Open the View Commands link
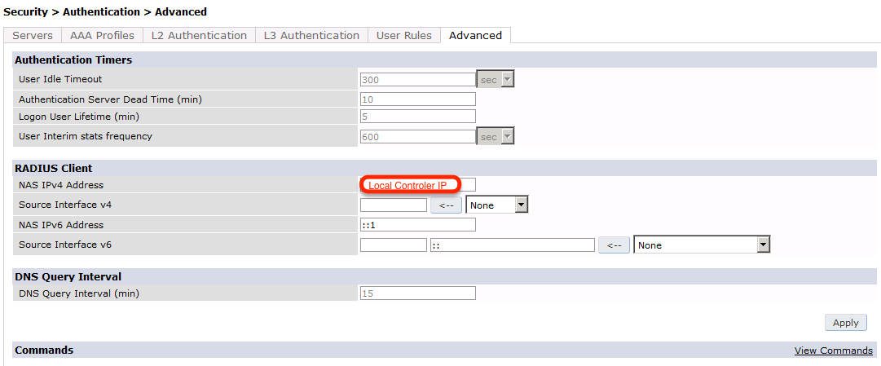This screenshot has height=366, width=881. [x=833, y=351]
